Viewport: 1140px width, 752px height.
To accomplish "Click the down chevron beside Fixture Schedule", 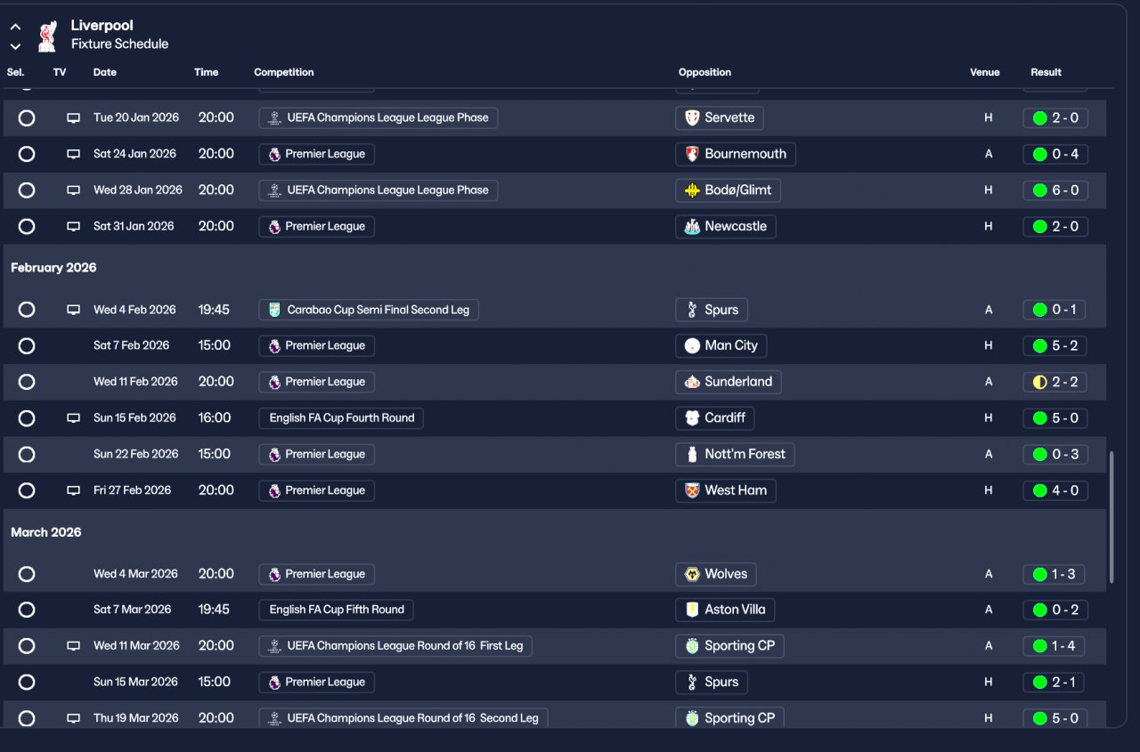I will point(15,46).
